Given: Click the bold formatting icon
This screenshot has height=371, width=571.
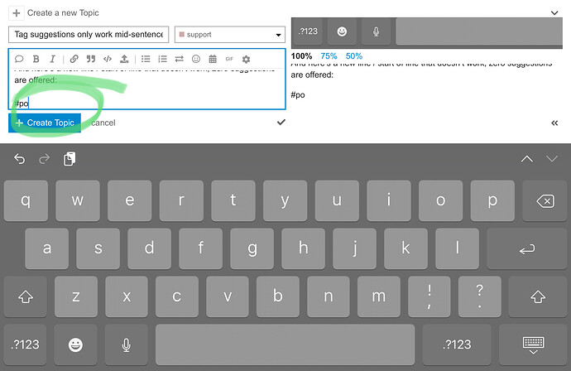Looking at the screenshot, I should tap(36, 59).
